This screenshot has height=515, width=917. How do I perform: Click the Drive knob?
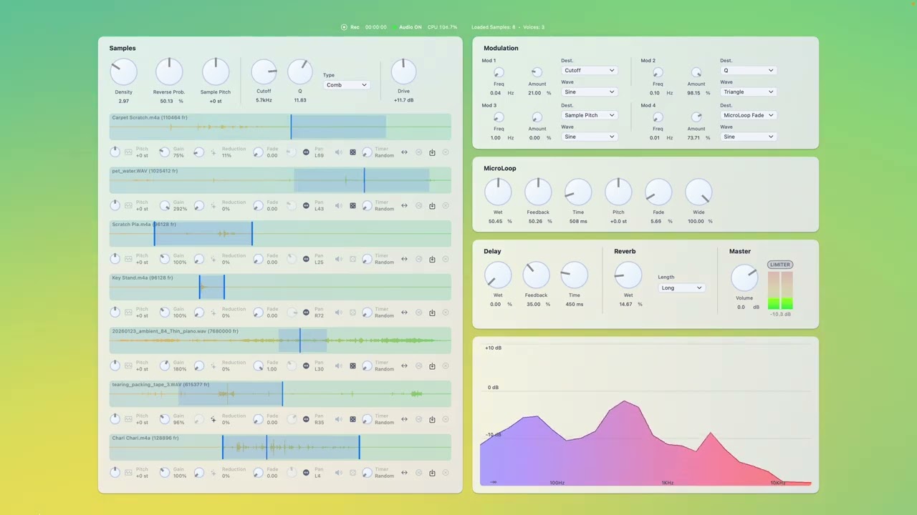[403, 72]
